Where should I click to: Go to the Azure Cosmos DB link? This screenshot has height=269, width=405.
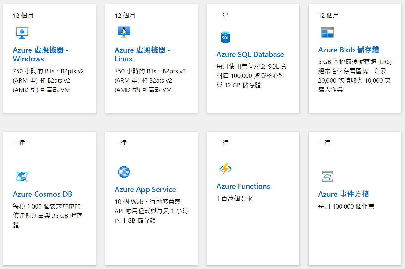pyautogui.click(x=42, y=194)
